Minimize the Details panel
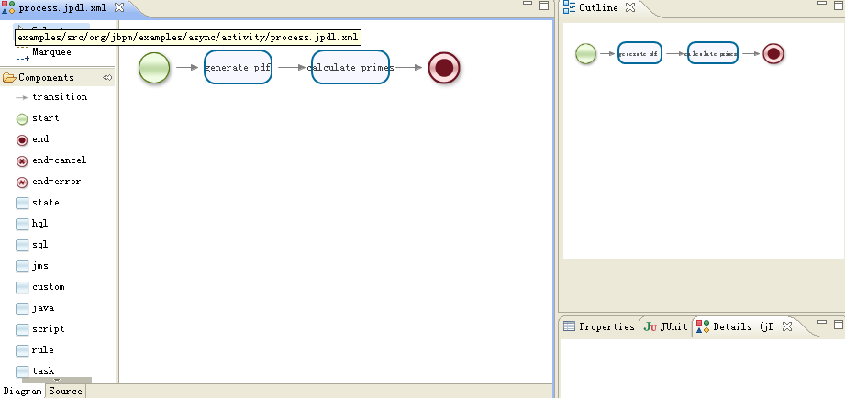845x398 pixels. [822, 323]
